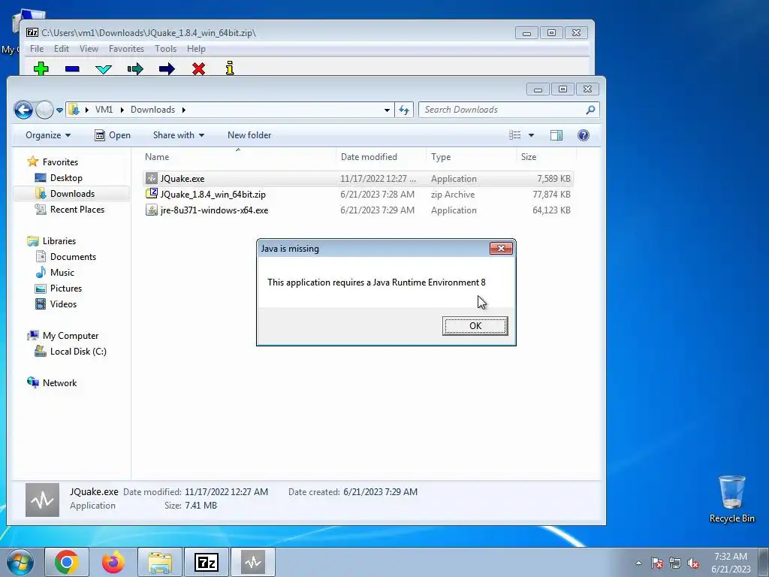This screenshot has width=769, height=577.
Task: Open recent locations dropdown beside navigation arrows
Action: click(59, 110)
